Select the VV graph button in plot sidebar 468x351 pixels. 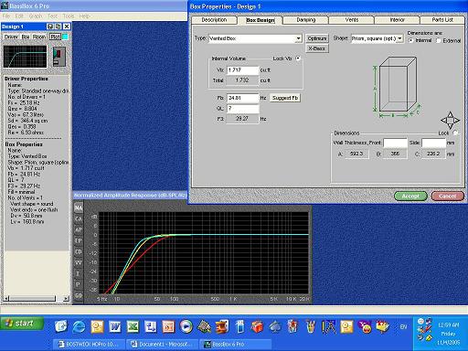pos(79,262)
